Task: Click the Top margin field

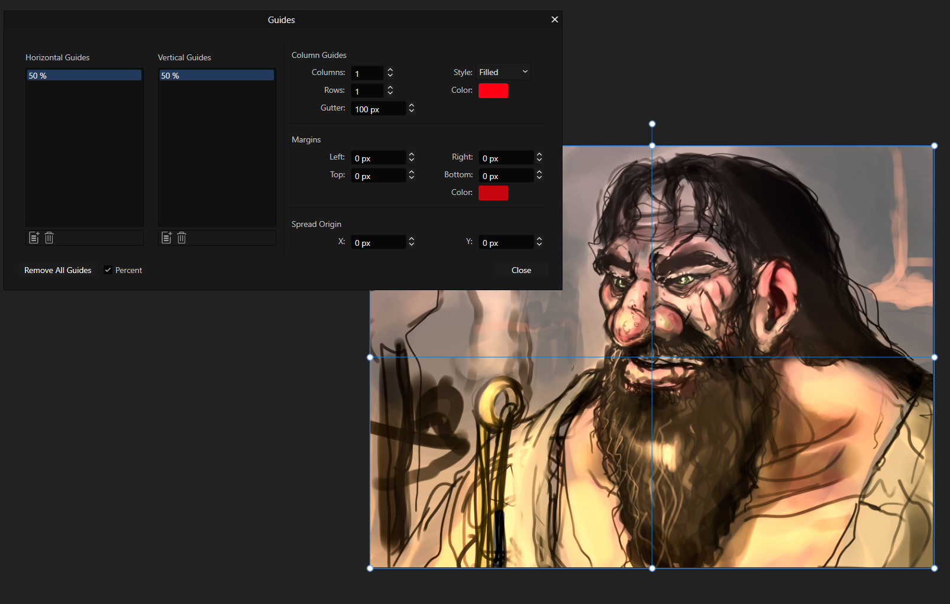Action: click(379, 176)
